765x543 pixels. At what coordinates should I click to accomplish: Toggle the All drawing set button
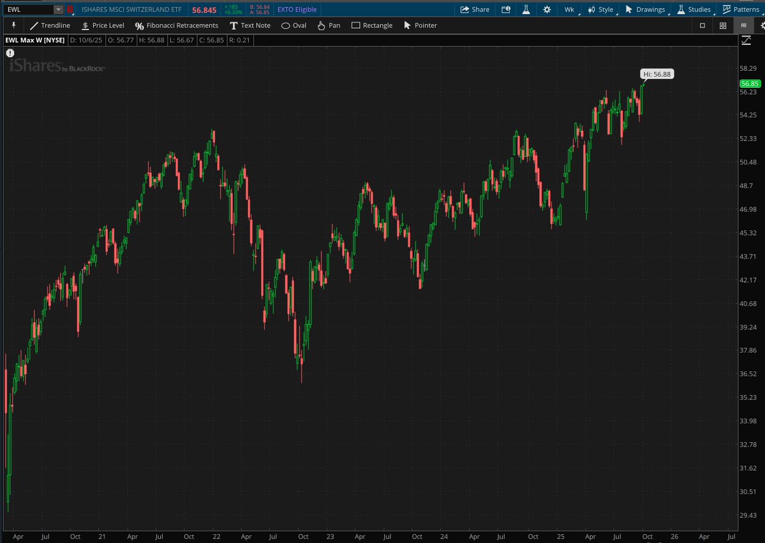pos(743,26)
